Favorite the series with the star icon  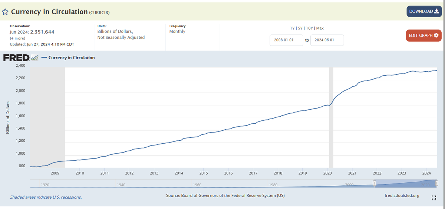click(6, 12)
